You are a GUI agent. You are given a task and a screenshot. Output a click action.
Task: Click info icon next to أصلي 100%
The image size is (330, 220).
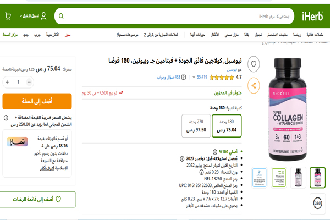pos(215,152)
